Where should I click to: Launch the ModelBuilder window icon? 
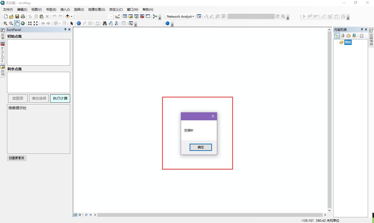click(155, 16)
